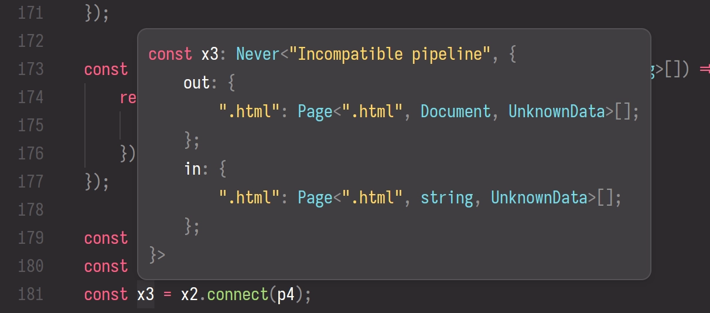Click the p4 argument in connect call
Screen dimensions: 710x313
(x=286, y=295)
